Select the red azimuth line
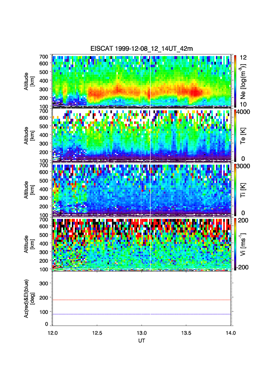Image resolution: width=253 pixels, height=380 pixels. pyautogui.click(x=107, y=300)
